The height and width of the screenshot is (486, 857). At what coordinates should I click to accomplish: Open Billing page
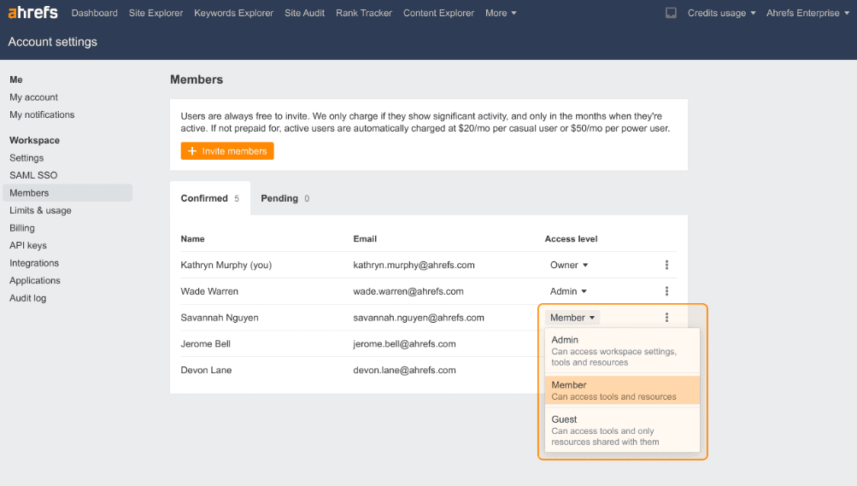22,228
